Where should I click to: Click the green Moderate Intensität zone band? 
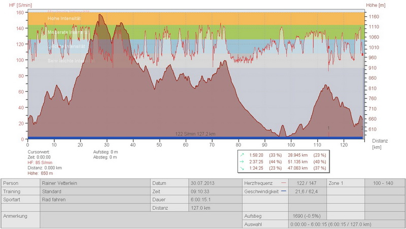point(203,31)
